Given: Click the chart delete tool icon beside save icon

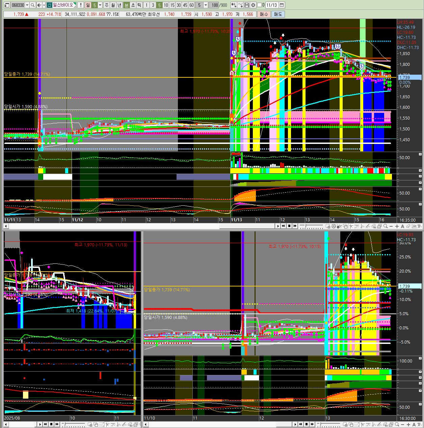Looking at the screenshot, I should click(240, 5).
